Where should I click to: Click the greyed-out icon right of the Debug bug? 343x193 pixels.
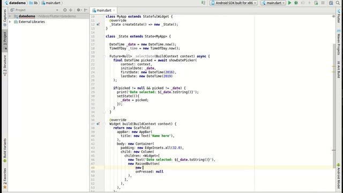coord(303,3)
